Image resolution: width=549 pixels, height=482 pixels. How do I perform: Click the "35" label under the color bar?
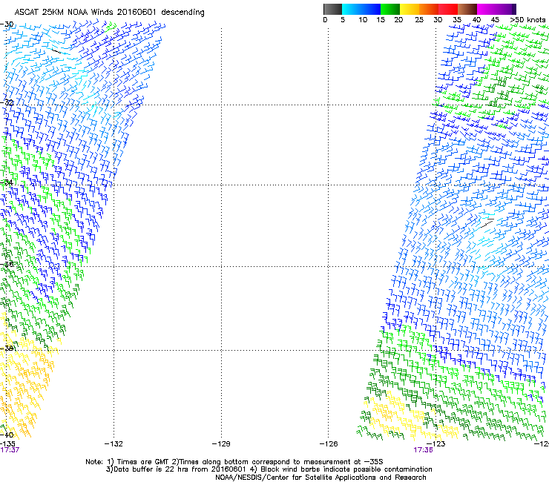pyautogui.click(x=457, y=20)
